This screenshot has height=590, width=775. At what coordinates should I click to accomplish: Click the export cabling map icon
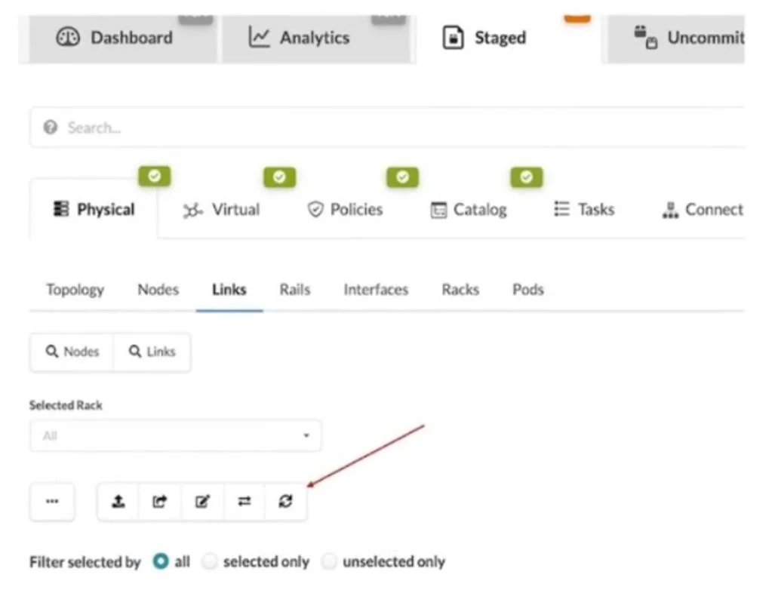[160, 502]
